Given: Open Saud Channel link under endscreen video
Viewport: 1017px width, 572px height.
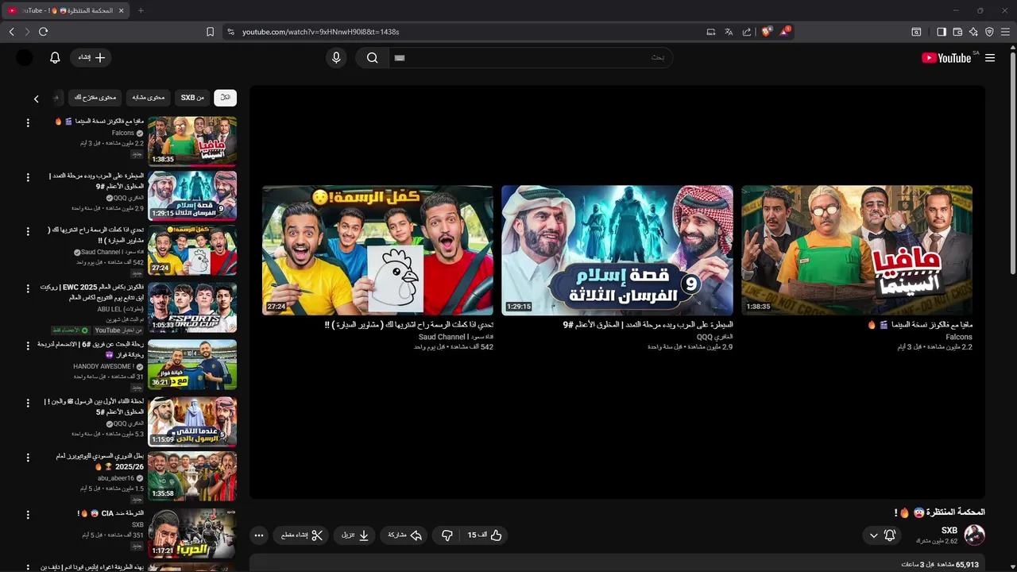Looking at the screenshot, I should pyautogui.click(x=455, y=337).
